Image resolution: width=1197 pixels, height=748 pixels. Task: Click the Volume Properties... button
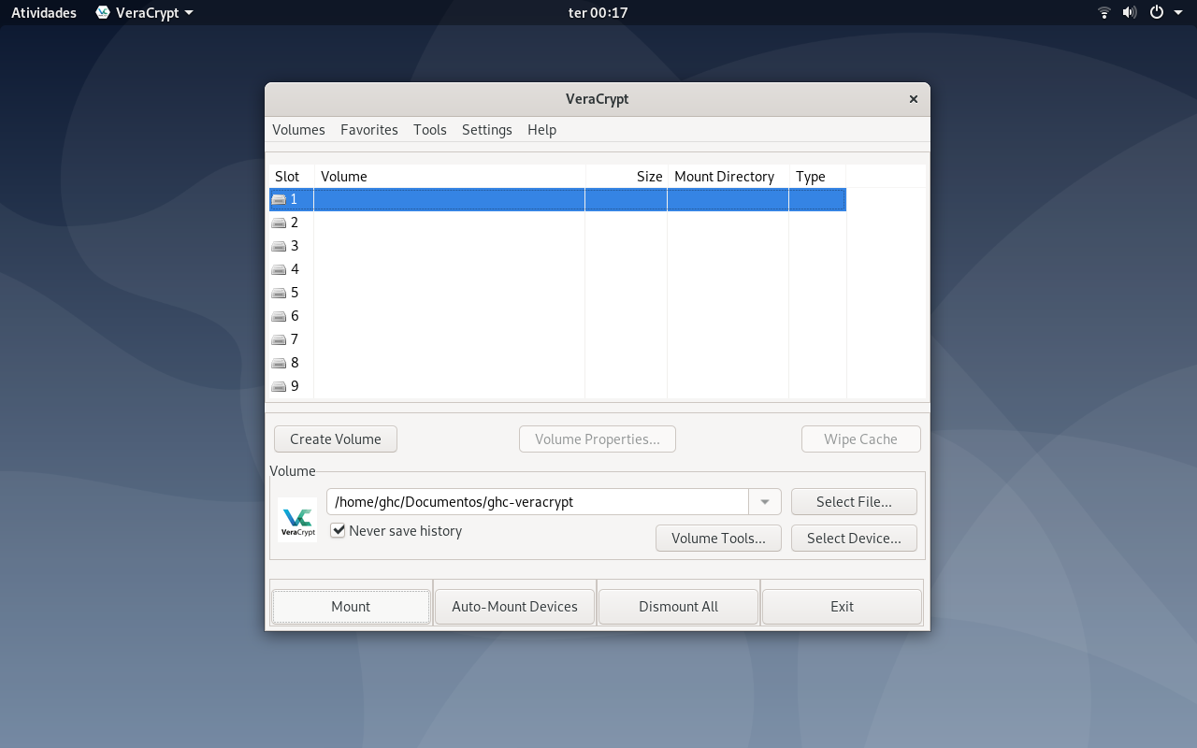pos(598,439)
